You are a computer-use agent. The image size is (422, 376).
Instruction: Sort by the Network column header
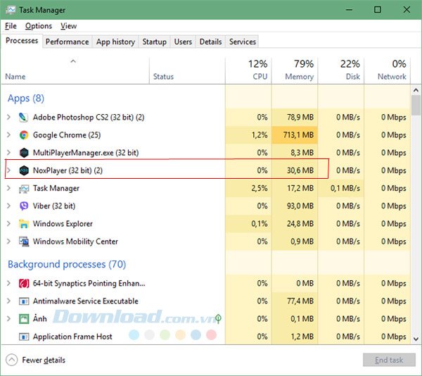[x=388, y=70]
